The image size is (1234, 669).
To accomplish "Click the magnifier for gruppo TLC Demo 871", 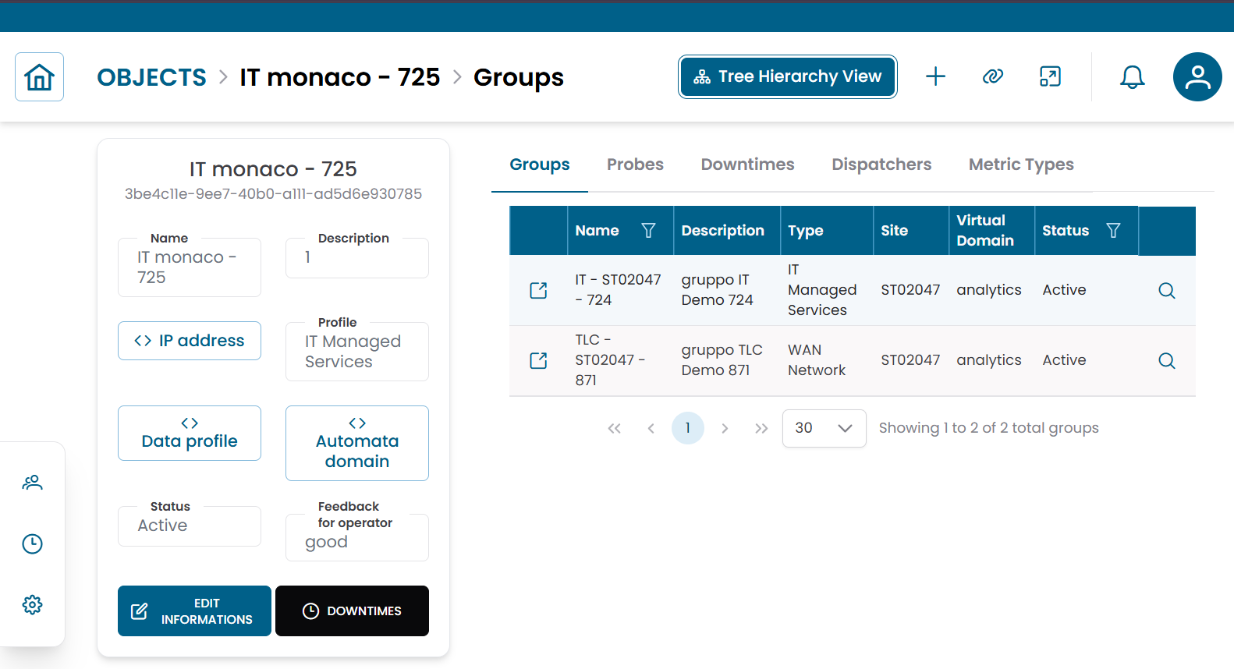I will [1167, 360].
